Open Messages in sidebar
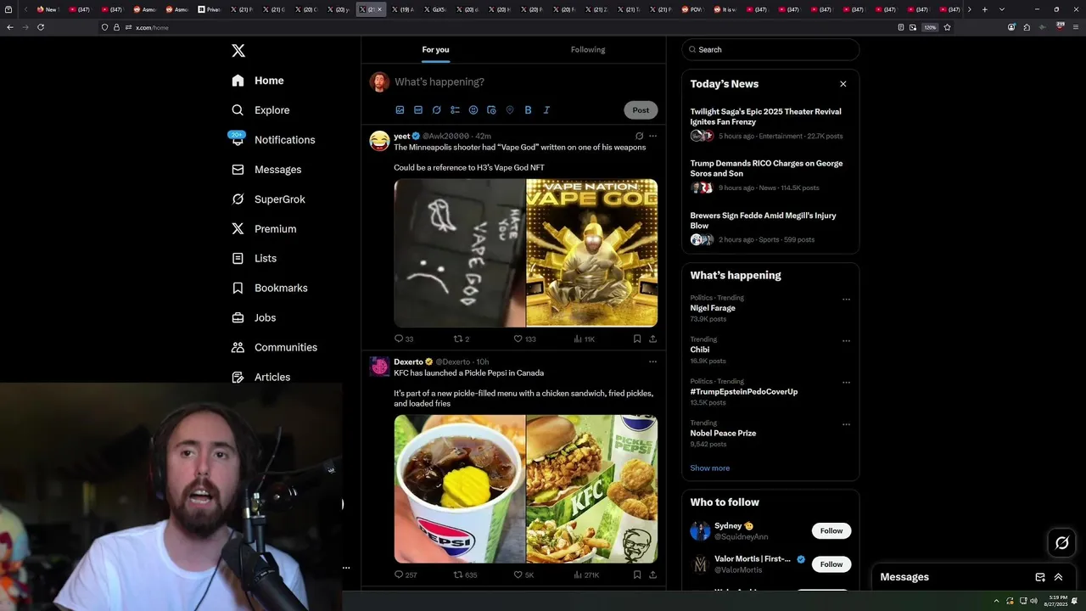 pos(266,170)
